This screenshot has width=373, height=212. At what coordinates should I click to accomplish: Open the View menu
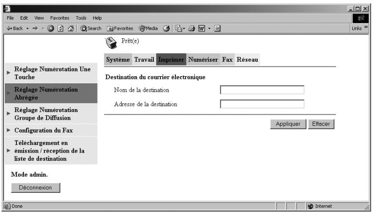coord(39,18)
